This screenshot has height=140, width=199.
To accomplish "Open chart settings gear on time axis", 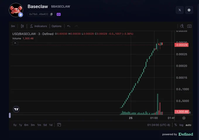I will [x=184, y=118].
